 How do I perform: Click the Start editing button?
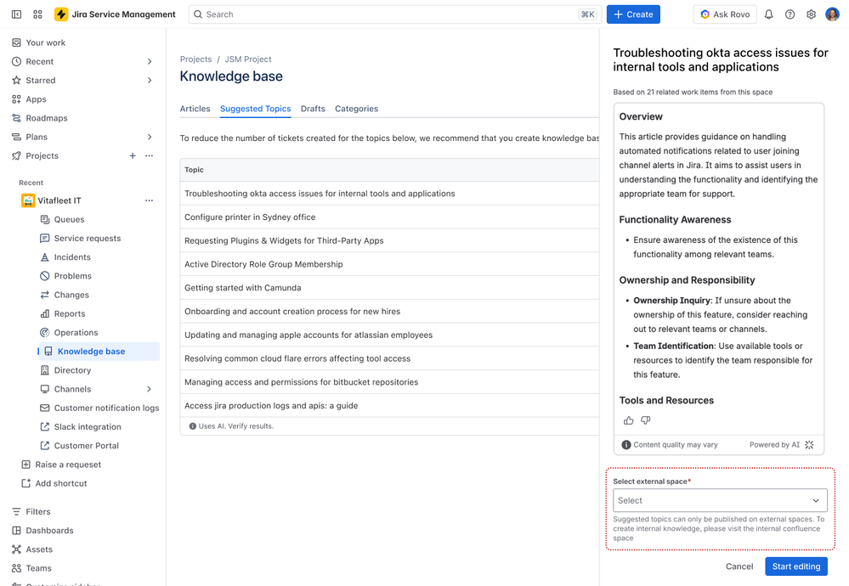[x=796, y=566]
